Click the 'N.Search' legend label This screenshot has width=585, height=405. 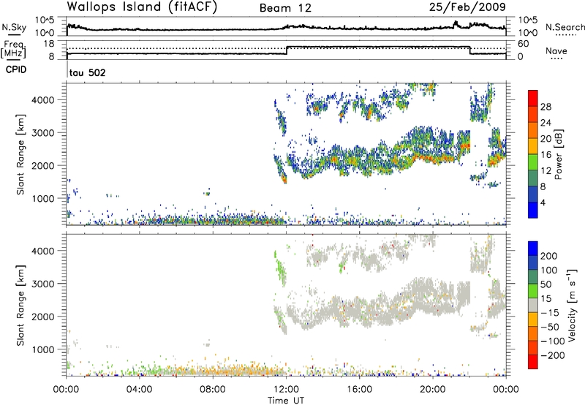coord(565,27)
